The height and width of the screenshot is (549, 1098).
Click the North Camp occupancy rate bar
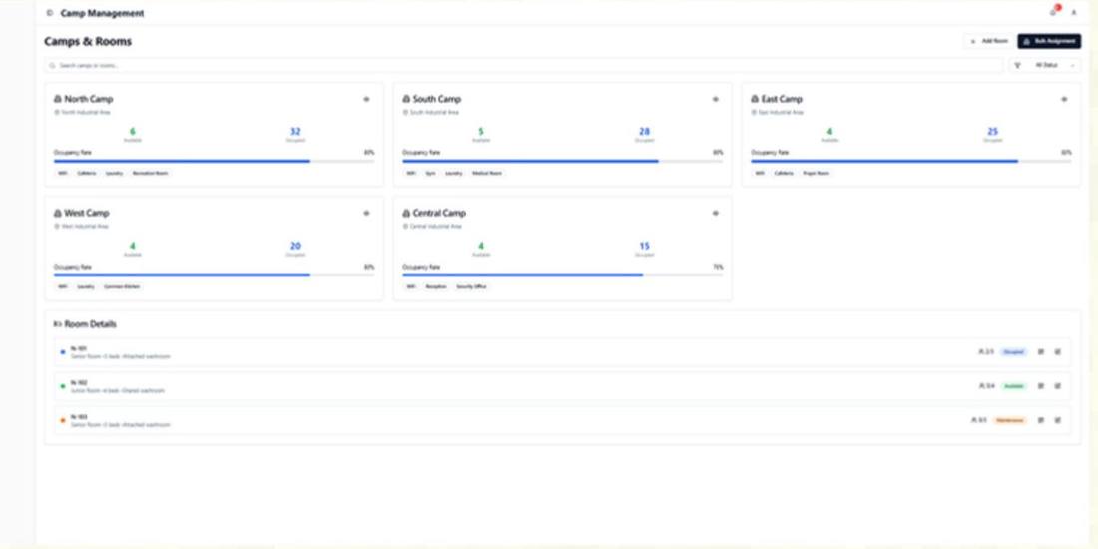coord(215,161)
